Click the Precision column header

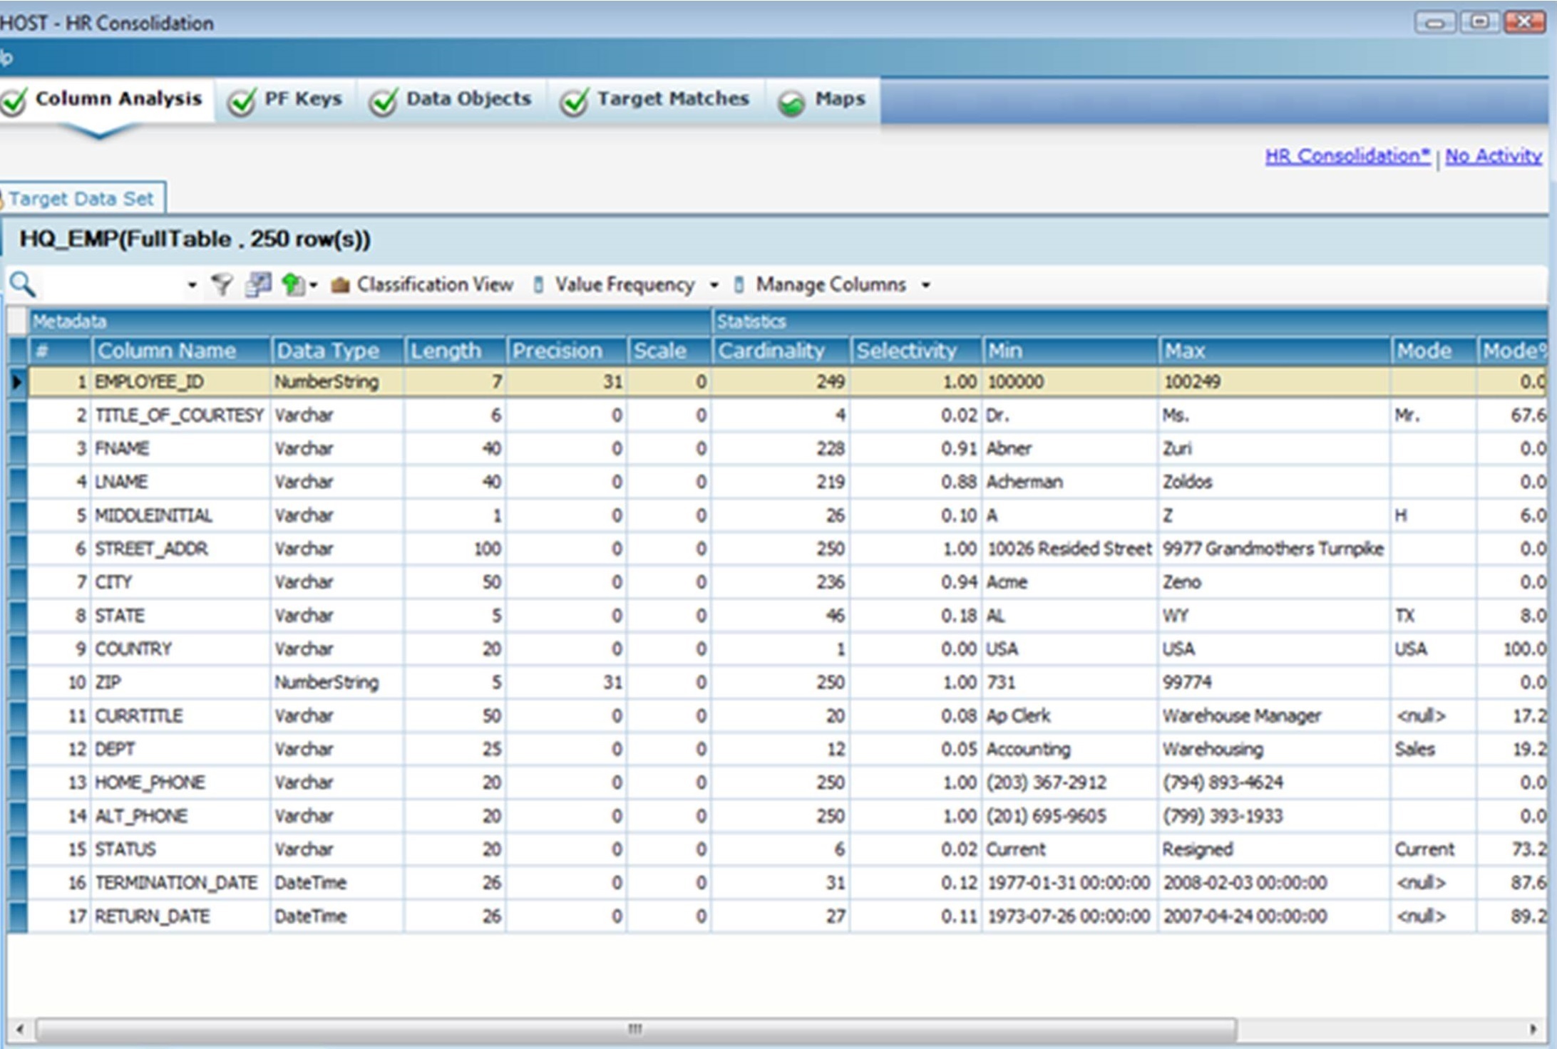tap(567, 351)
